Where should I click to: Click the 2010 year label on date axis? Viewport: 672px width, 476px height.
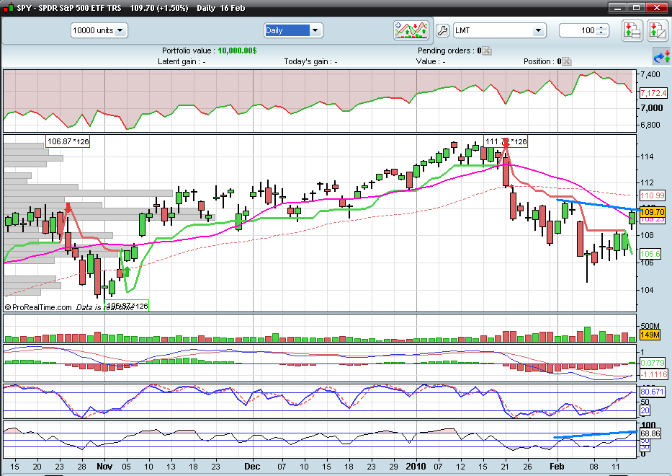pos(416,466)
